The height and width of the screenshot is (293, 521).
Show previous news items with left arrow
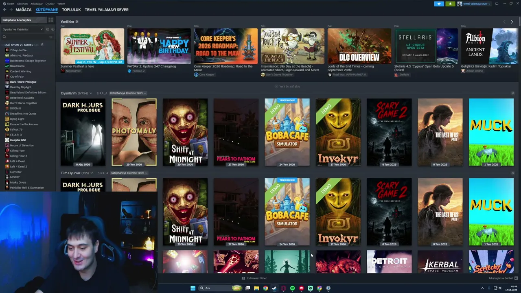504,22
